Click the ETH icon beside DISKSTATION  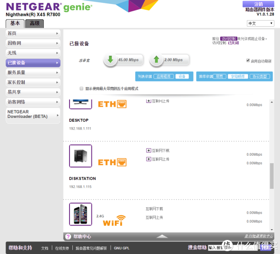112,162
